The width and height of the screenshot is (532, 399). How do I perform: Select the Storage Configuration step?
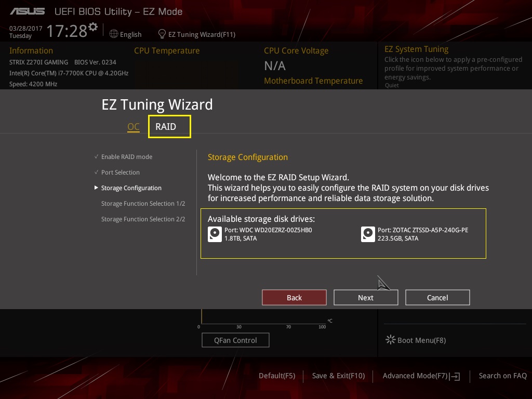coord(131,188)
